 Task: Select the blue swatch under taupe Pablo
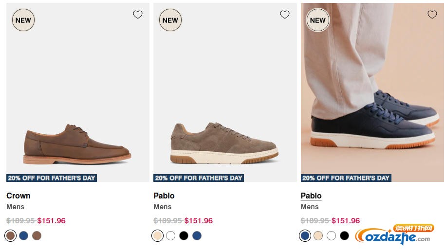[197, 236]
